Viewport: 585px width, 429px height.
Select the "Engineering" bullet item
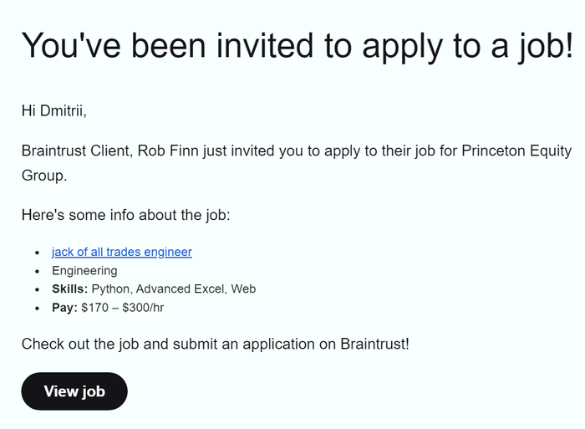84,270
